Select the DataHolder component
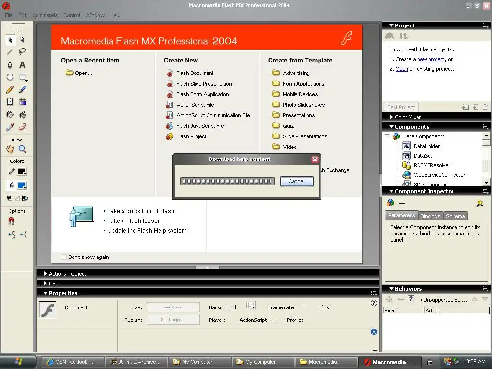Screen dimensions: 492x369 (427, 146)
